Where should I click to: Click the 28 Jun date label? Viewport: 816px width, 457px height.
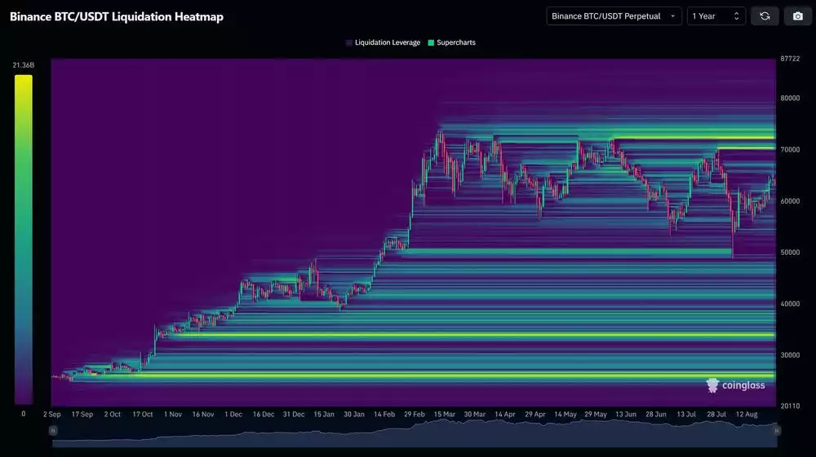656,415
